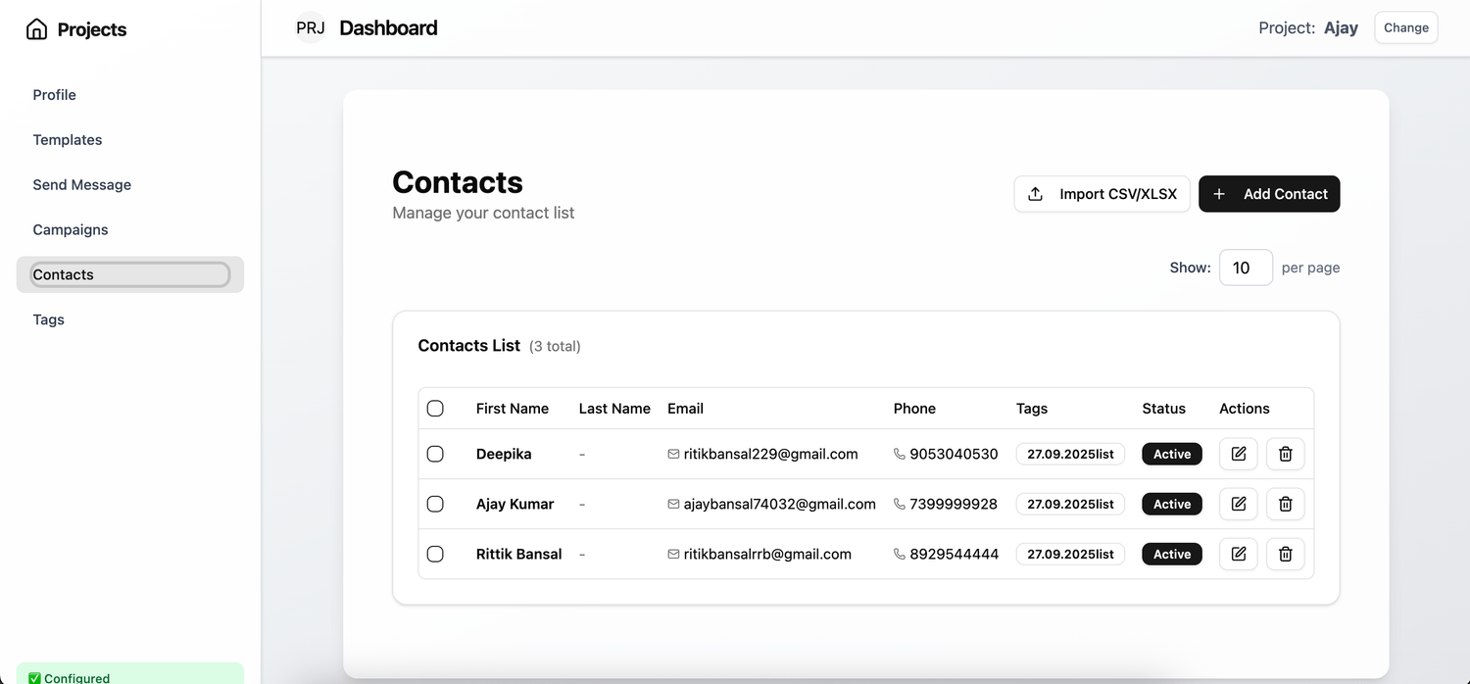Viewport: 1470px width, 684px height.
Task: Toggle the select-all contacts checkbox
Action: pyautogui.click(x=435, y=409)
